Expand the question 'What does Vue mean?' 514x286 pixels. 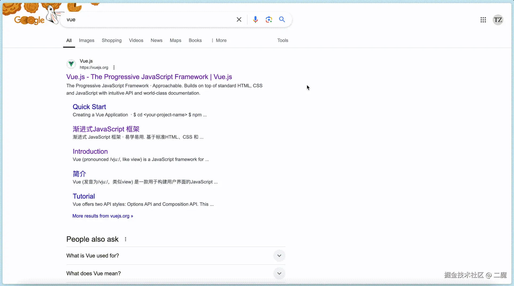[x=279, y=273]
